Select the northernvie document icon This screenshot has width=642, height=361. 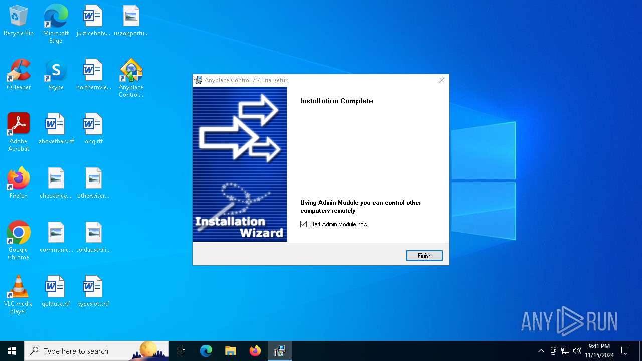[93, 75]
